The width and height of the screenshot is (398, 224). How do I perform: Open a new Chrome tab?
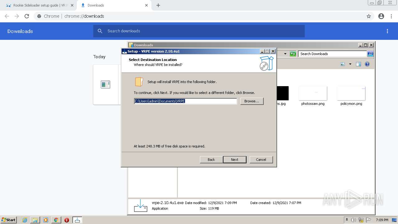point(158,5)
